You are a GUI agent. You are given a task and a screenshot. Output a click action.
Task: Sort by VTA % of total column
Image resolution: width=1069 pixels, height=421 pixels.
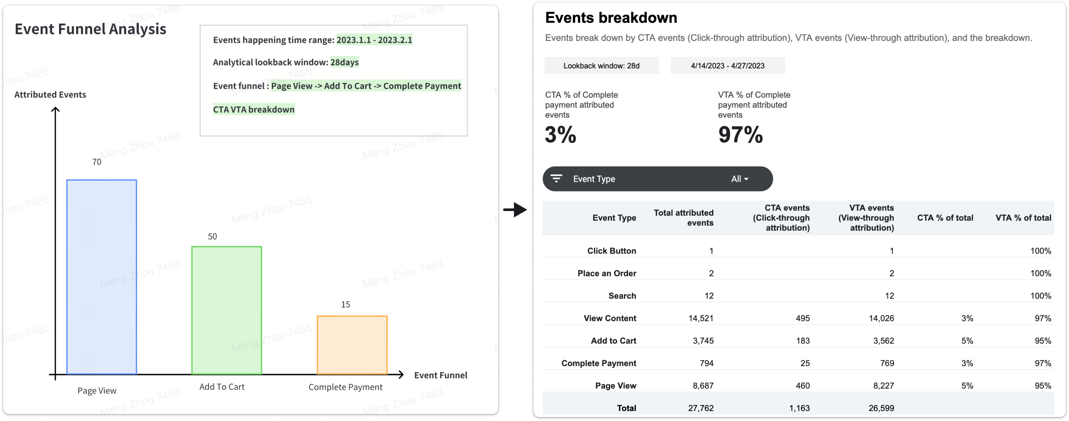[1023, 218]
